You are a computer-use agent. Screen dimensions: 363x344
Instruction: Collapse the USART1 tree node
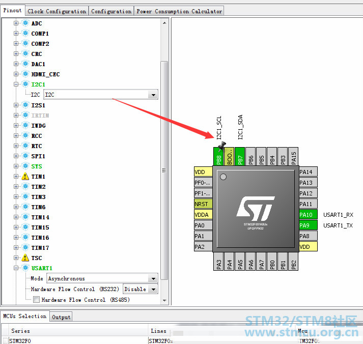point(16,268)
